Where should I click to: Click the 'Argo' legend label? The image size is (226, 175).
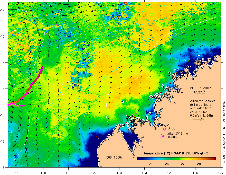(x=172, y=128)
